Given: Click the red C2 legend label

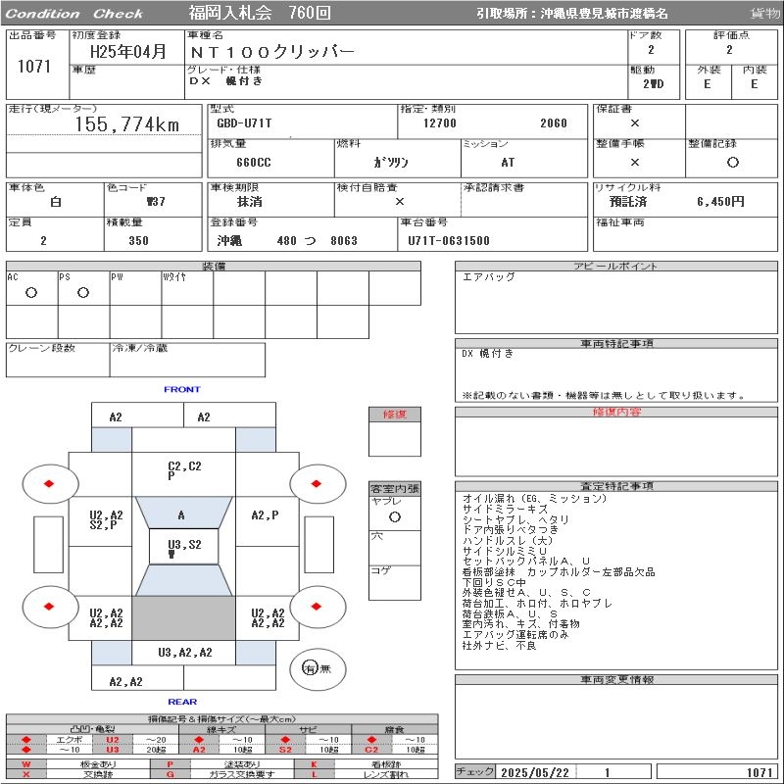Looking at the screenshot, I should (x=371, y=750).
